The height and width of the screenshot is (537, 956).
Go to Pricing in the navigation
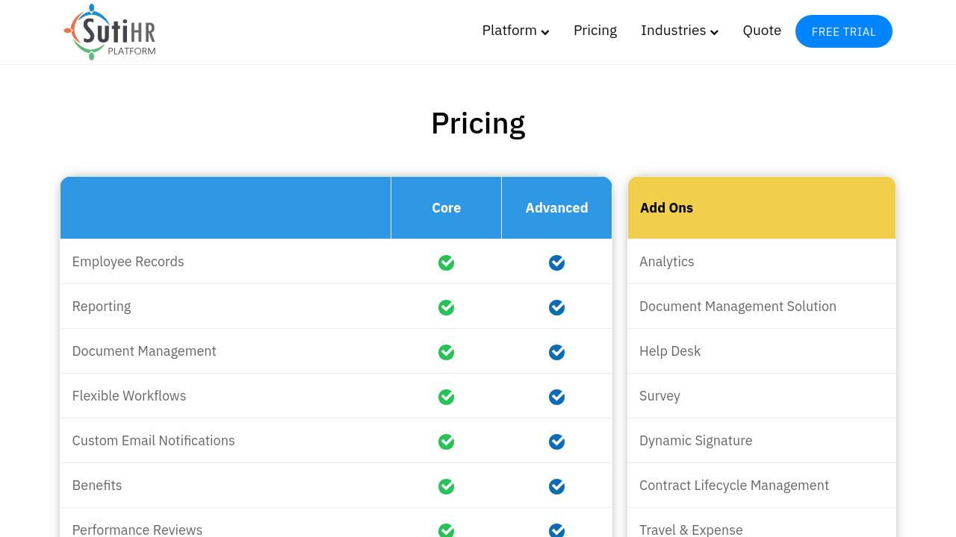(x=595, y=31)
